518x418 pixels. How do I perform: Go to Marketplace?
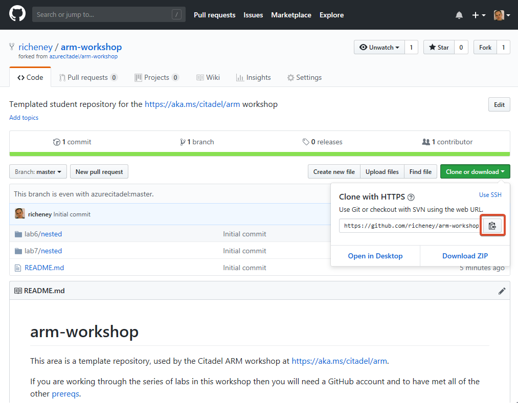tap(291, 15)
